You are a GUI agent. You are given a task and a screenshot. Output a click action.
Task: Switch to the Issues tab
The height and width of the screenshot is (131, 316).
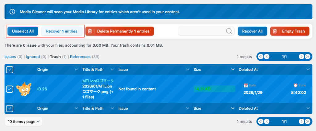(x=10, y=57)
